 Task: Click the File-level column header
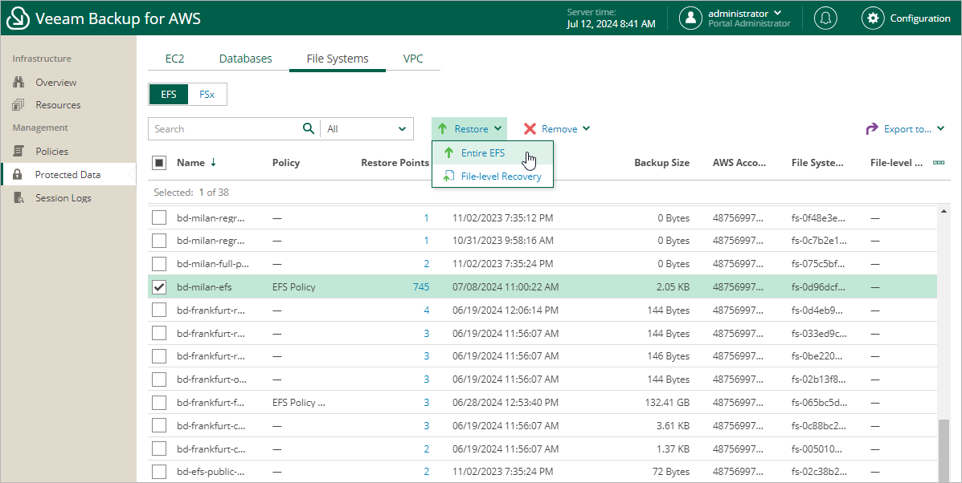click(896, 163)
